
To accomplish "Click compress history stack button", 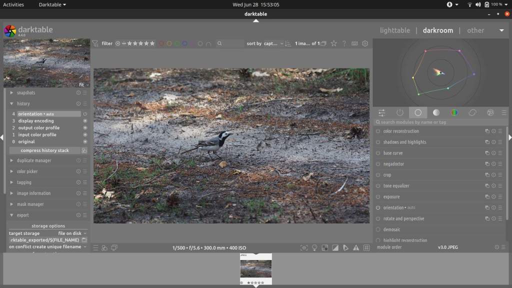I will tap(44, 150).
